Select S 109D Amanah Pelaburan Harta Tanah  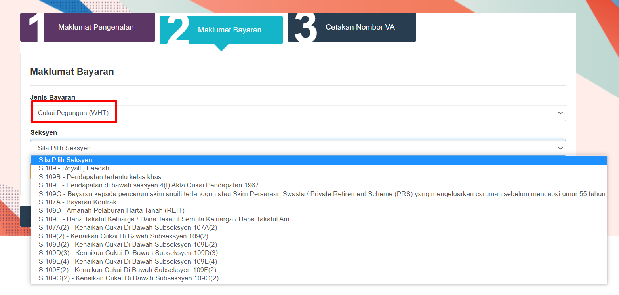pyautogui.click(x=112, y=210)
